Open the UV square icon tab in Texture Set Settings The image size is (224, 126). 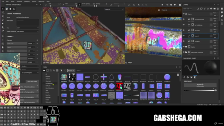tap(14, 9)
